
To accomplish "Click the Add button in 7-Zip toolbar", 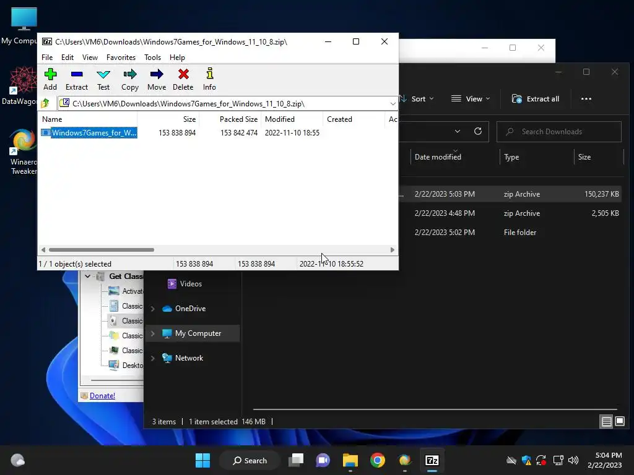I will click(x=50, y=79).
